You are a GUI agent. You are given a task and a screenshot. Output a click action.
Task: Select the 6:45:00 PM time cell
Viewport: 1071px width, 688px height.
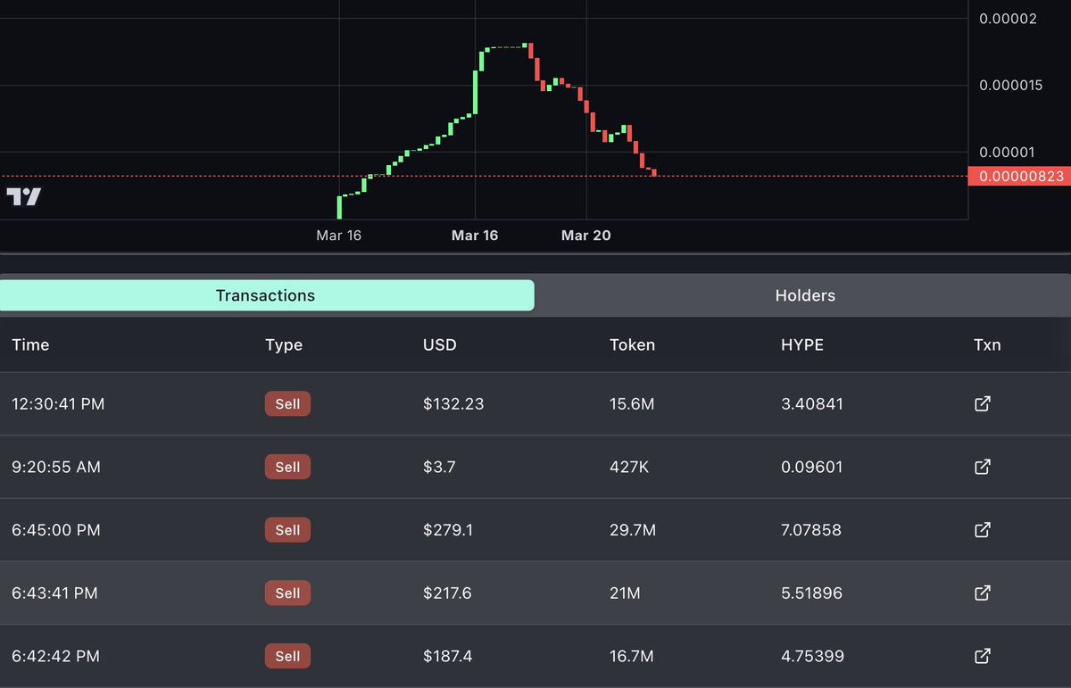click(x=55, y=530)
